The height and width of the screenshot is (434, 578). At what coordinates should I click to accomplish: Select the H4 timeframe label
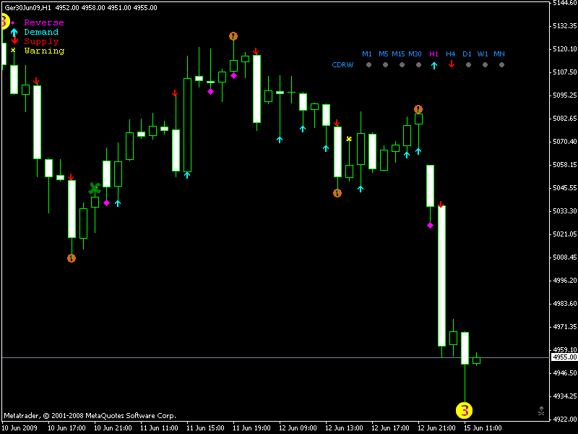(449, 53)
